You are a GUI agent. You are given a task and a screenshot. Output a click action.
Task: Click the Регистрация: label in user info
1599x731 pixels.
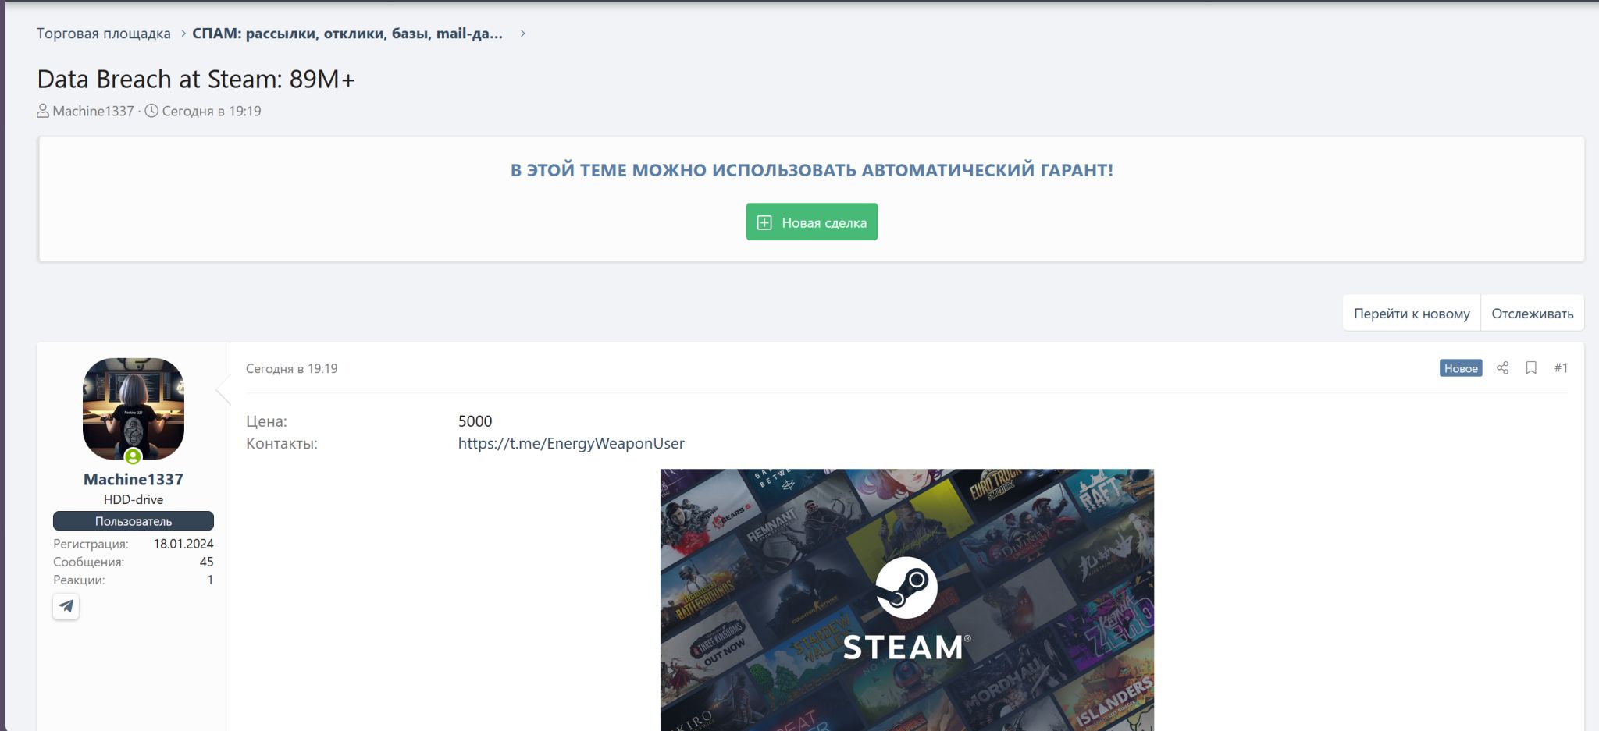[x=91, y=544]
